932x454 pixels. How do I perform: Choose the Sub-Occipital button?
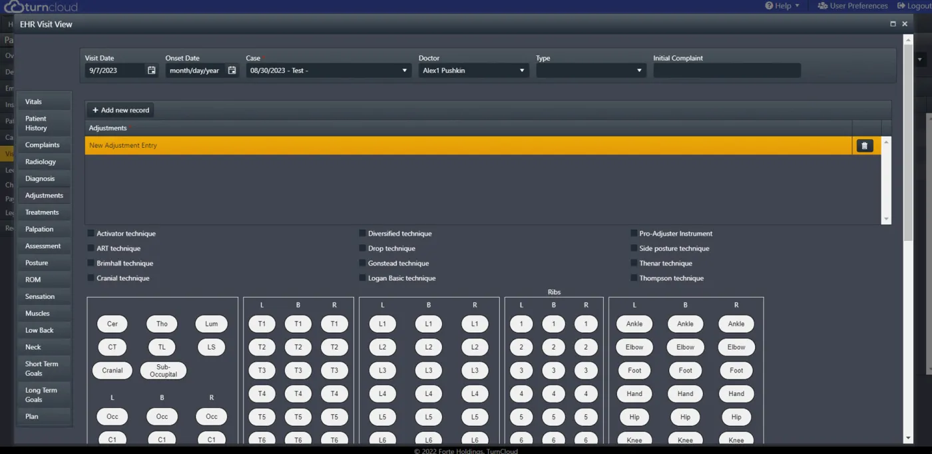pyautogui.click(x=163, y=371)
